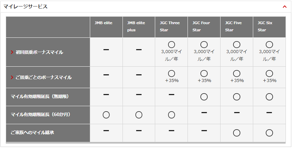Select the JGC Five Star column header
Viewport: 292px width, 148px height.
(233, 27)
